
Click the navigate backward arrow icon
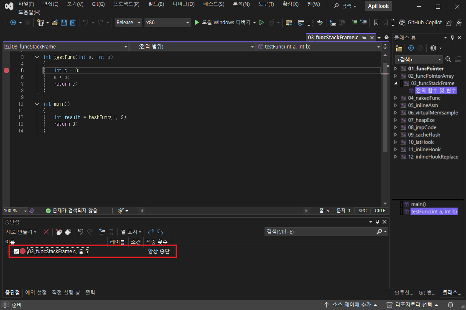[x=13, y=23]
